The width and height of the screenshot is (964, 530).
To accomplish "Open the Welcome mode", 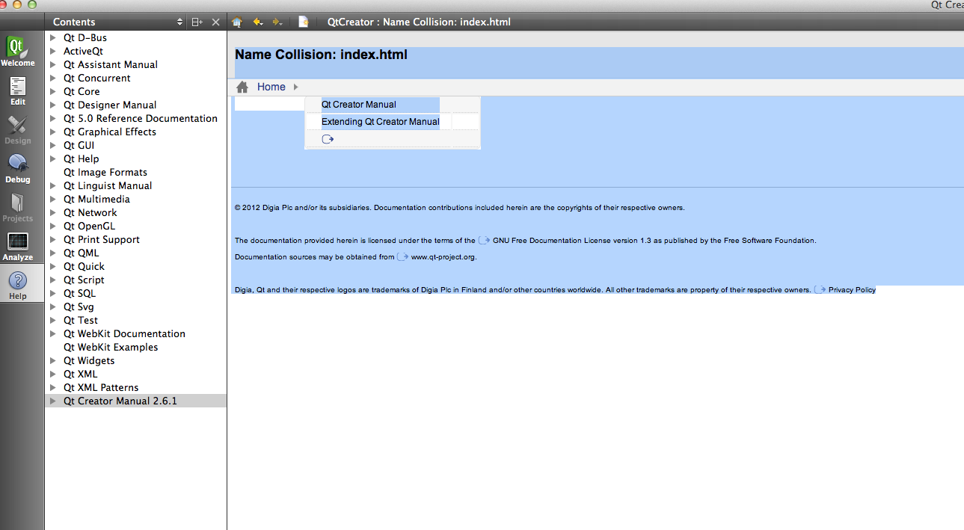I will tap(18, 51).
